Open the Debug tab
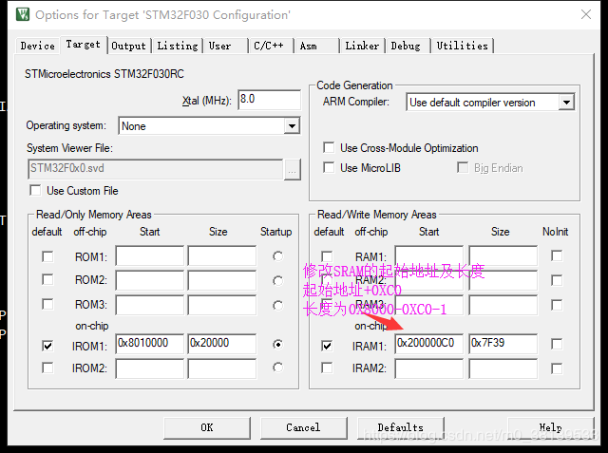Image resolution: width=608 pixels, height=453 pixels. coord(408,46)
